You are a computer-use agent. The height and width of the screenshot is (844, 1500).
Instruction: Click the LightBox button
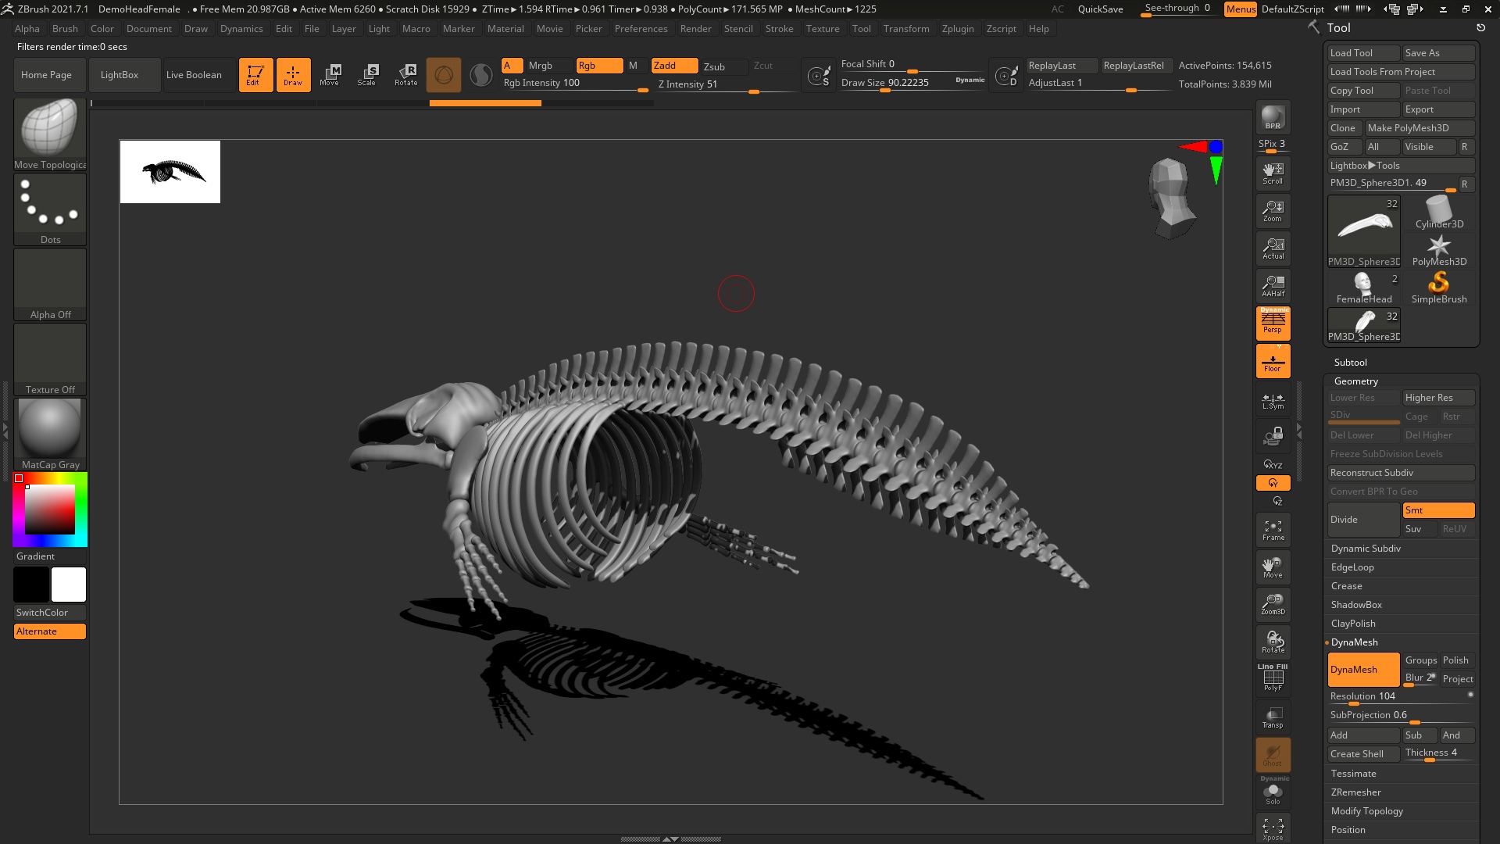click(x=120, y=75)
